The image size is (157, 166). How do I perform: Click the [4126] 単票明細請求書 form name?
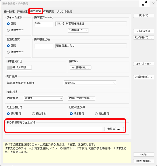pyautogui.click(x=91, y=24)
